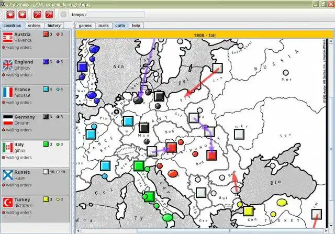This screenshot has height=234, width=335.
Task: Click the map vertical scrollbar down arrow
Action: (331, 226)
